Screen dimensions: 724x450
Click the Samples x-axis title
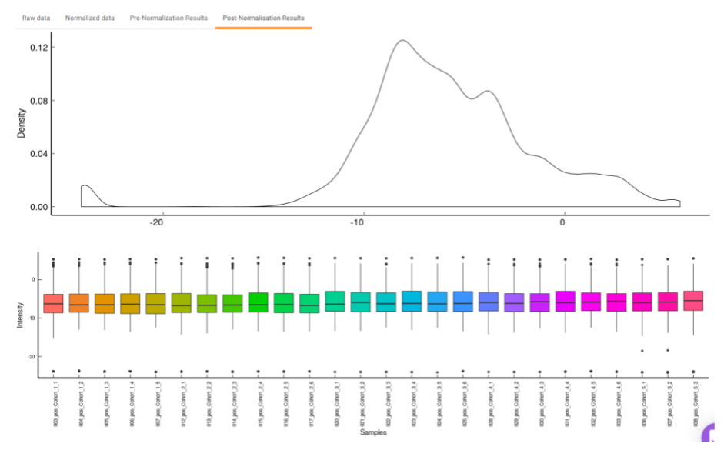[x=373, y=432]
